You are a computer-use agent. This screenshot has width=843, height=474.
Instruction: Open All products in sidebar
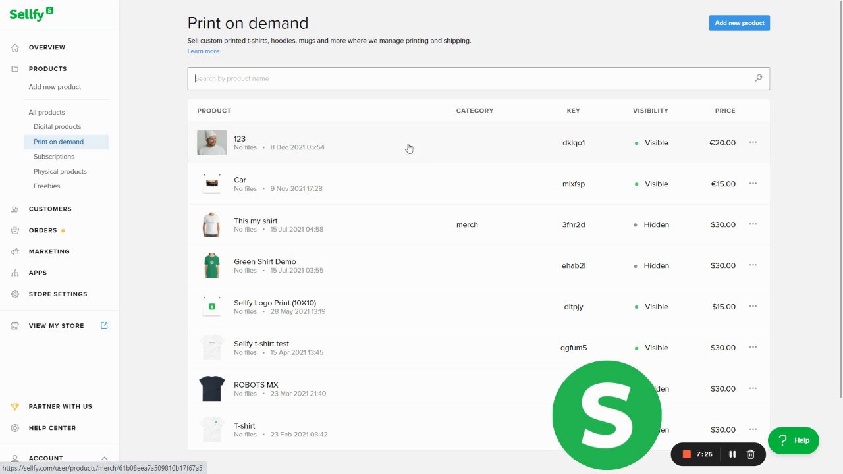pos(47,112)
